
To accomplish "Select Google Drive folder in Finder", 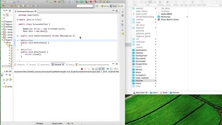I will pos(144,64).
